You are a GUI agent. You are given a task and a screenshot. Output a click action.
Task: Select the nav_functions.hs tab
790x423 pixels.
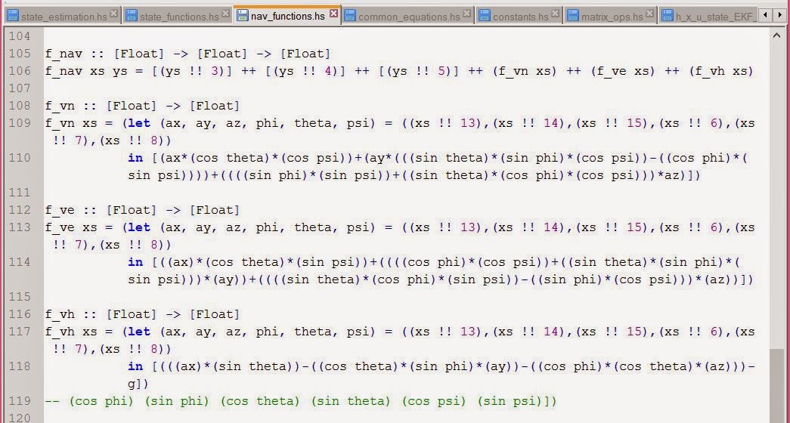coord(287,14)
